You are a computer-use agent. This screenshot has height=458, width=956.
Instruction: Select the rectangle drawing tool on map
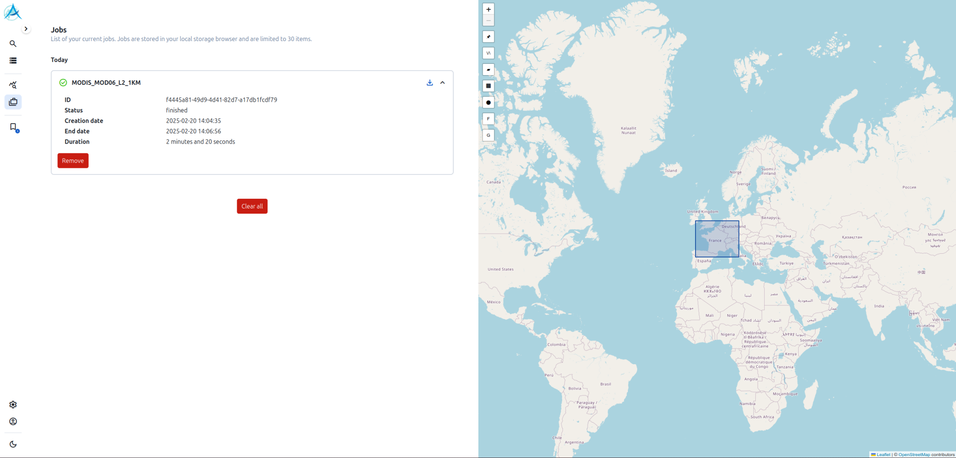488,86
